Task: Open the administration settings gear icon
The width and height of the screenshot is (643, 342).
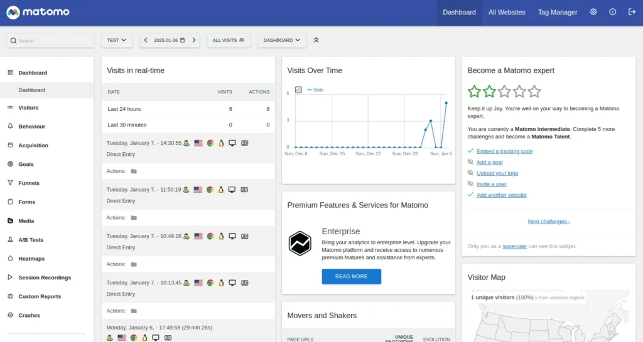Action: (x=593, y=12)
